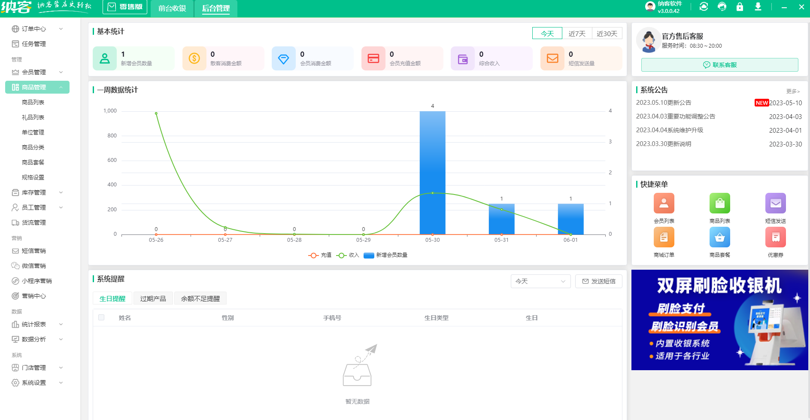Click the 短信发送 shortcut icon
Screen dimensions: 810x420
pos(775,203)
